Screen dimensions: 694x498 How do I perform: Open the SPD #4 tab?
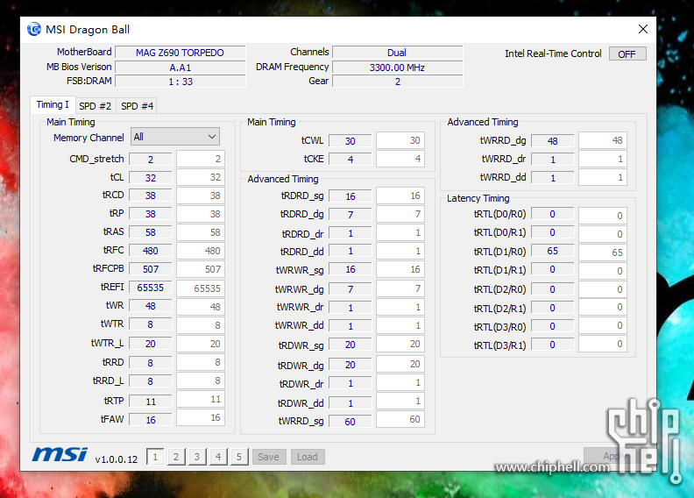[138, 106]
